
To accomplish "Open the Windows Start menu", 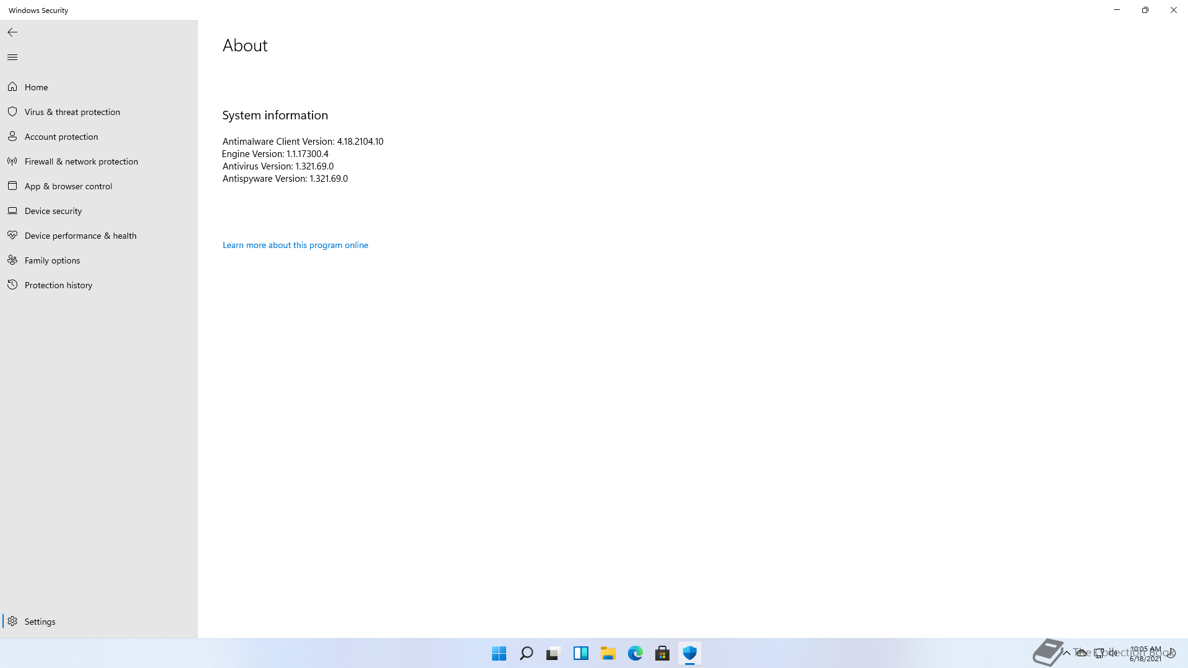I will (499, 653).
